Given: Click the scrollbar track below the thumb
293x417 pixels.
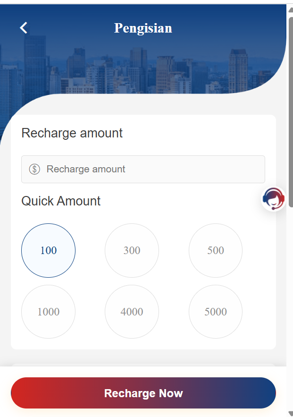Looking at the screenshot, I should click(290, 307).
